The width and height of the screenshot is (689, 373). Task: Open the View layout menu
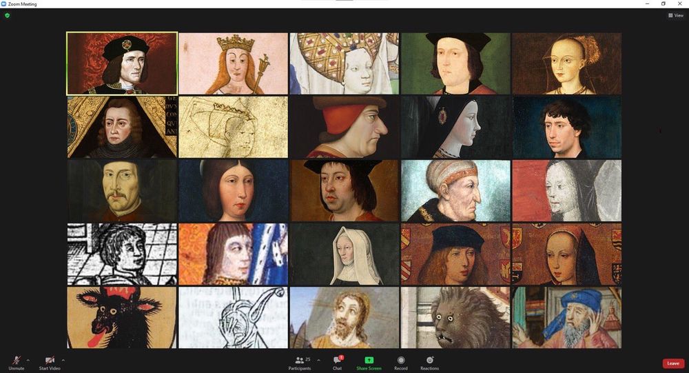click(x=676, y=15)
